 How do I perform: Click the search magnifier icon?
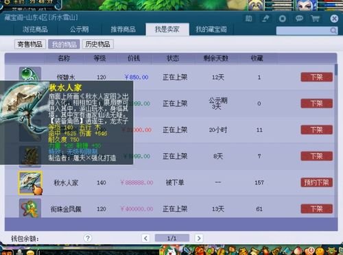pos(333,30)
